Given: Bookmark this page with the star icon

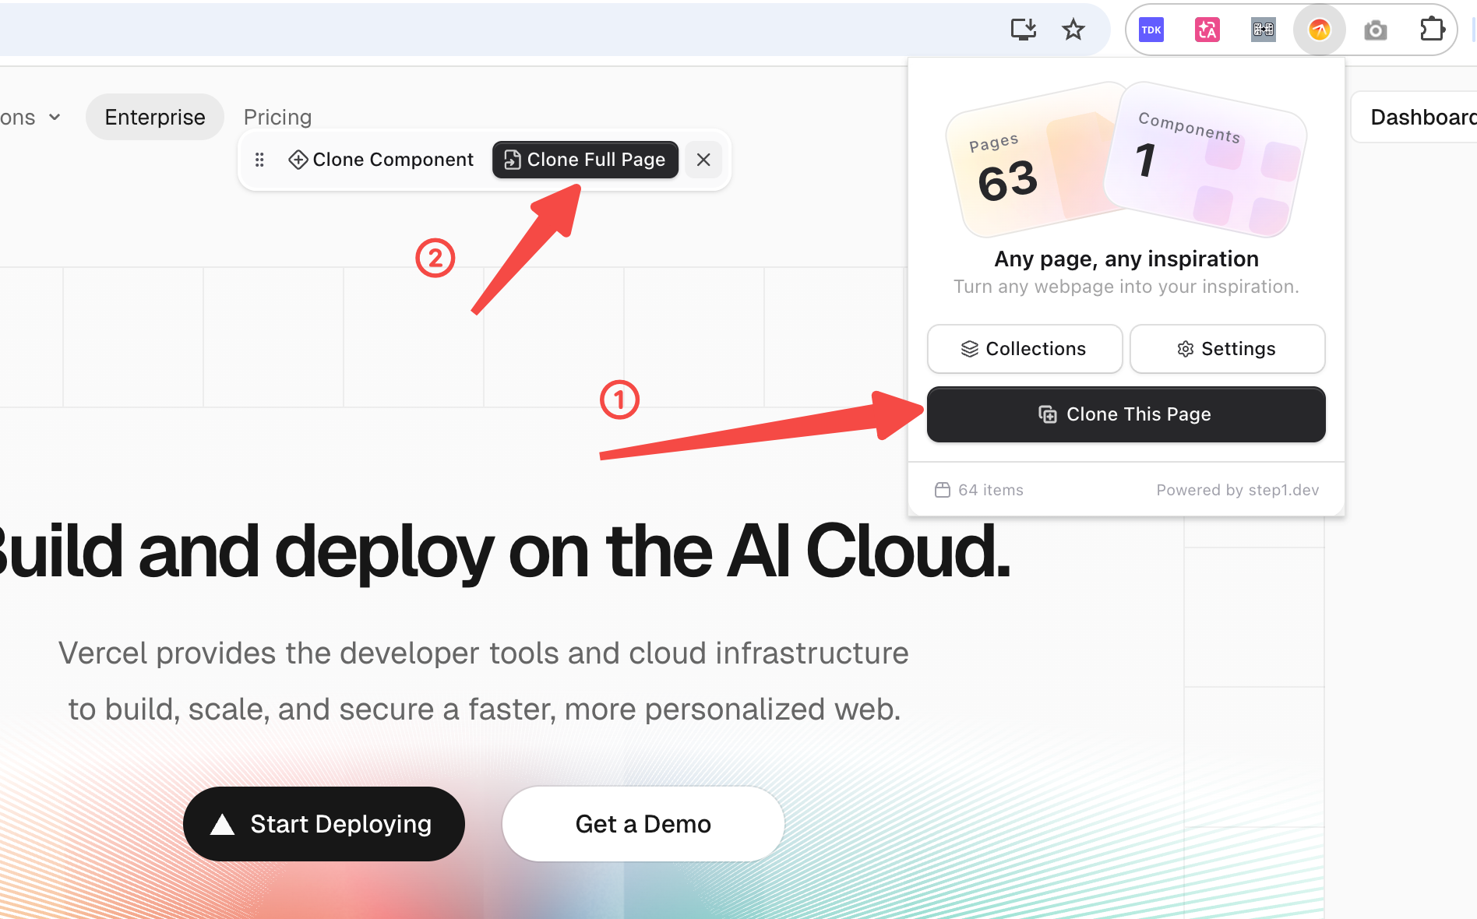Looking at the screenshot, I should click(1073, 30).
